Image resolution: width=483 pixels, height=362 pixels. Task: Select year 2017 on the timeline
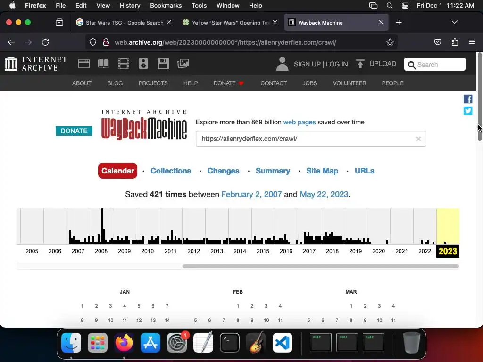coord(309,251)
